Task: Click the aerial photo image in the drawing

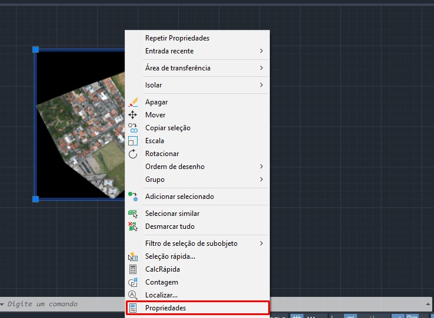Action: tap(80, 124)
